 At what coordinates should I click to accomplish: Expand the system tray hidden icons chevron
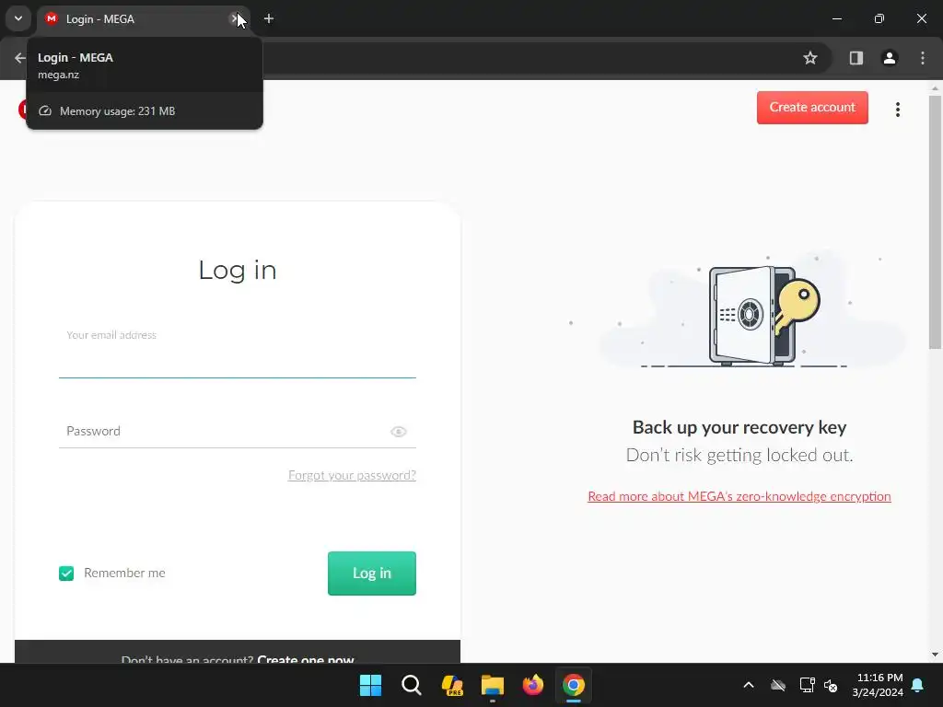(x=749, y=685)
